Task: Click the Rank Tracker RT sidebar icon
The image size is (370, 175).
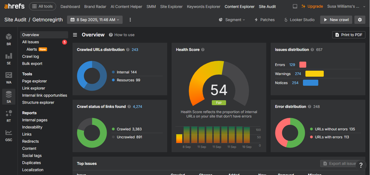Action: click(9, 116)
